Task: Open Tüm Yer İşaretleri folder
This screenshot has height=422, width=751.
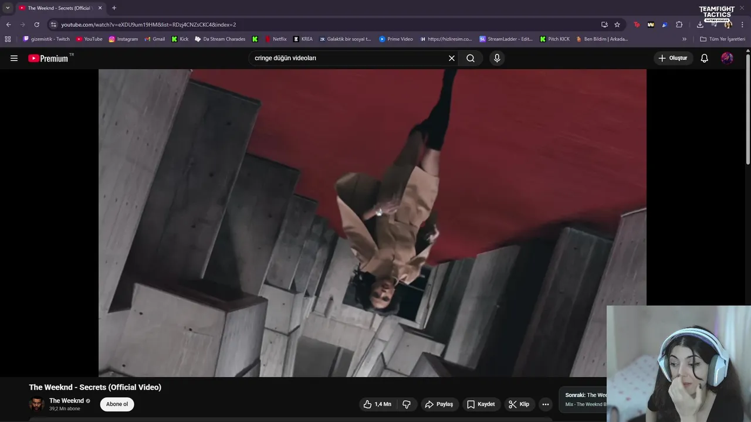Action: click(x=723, y=39)
